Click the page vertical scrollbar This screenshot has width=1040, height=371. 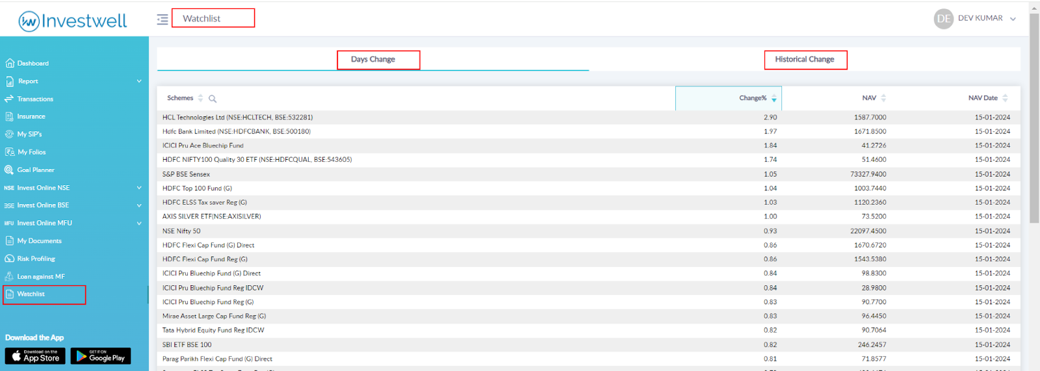(x=1034, y=117)
